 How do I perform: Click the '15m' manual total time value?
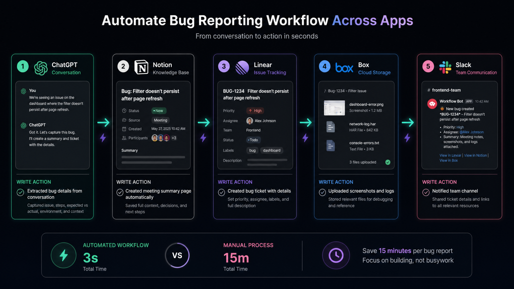coord(236,258)
